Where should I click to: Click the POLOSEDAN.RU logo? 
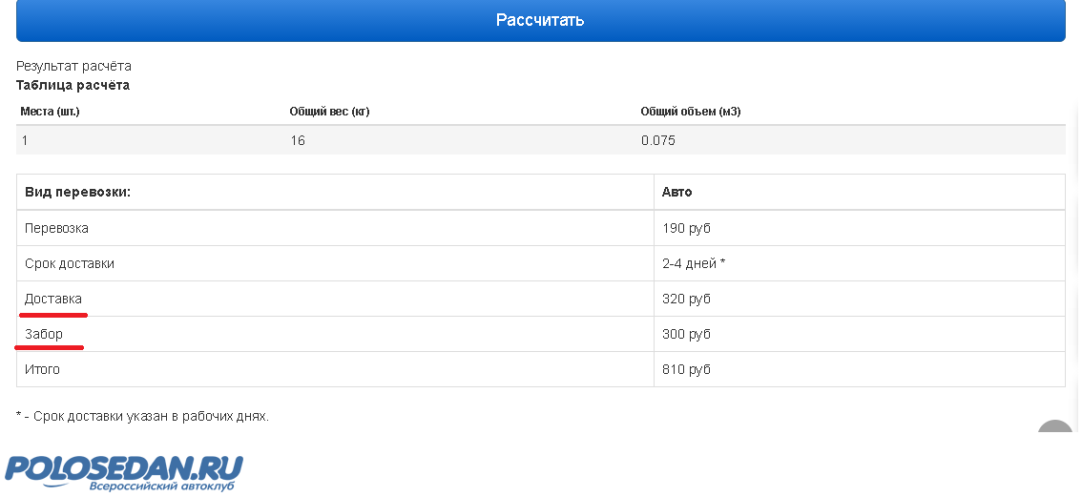pyautogui.click(x=124, y=471)
